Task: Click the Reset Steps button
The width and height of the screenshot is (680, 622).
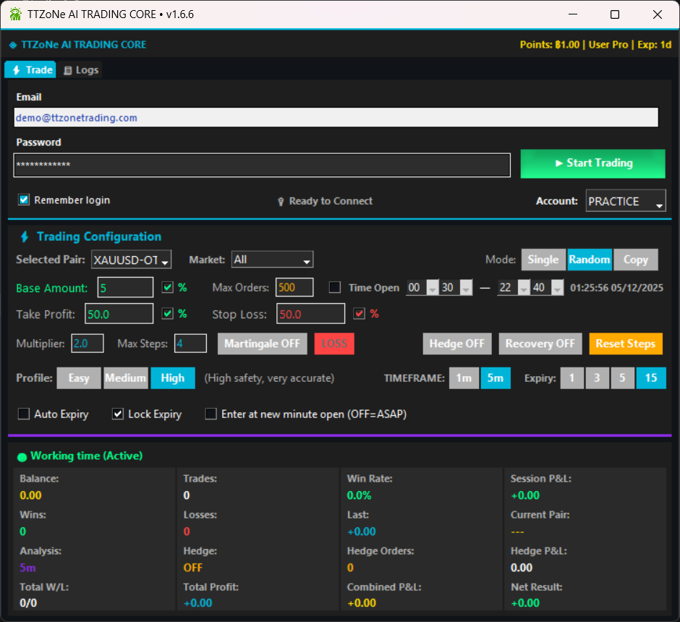Action: coord(626,344)
